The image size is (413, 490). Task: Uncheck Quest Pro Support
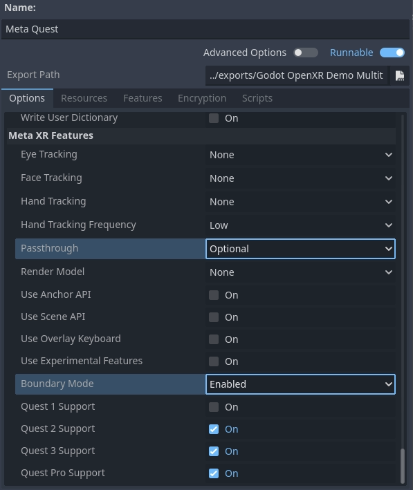coord(214,473)
